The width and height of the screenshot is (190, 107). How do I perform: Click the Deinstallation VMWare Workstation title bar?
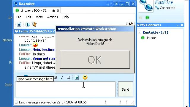click(95, 29)
